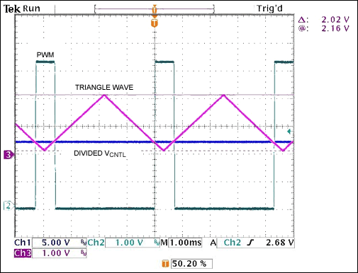The height and width of the screenshot is (273, 358).
Task: Click the A Ch2 trigger source label
Action: tap(225, 243)
